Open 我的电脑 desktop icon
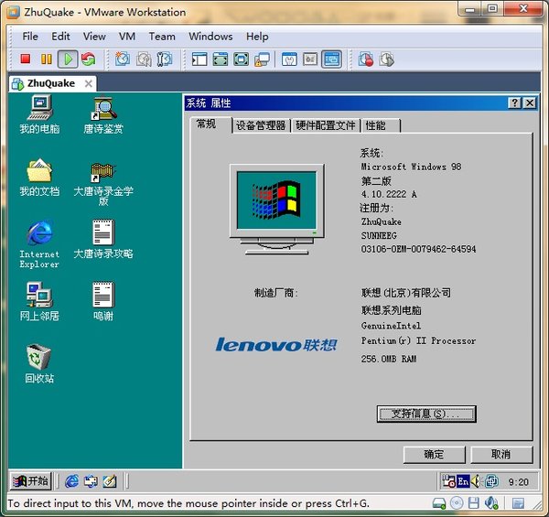549x517 pixels. (39, 114)
